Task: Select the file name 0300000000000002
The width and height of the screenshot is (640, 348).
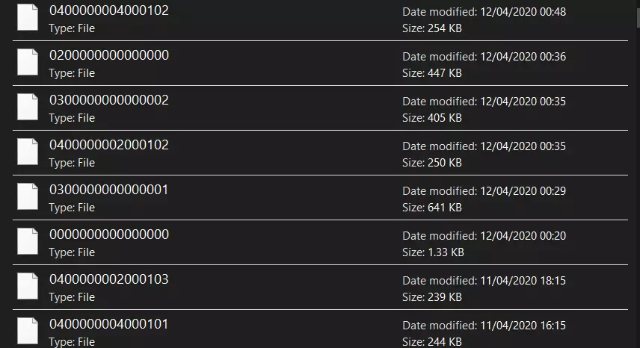Action: point(108,101)
